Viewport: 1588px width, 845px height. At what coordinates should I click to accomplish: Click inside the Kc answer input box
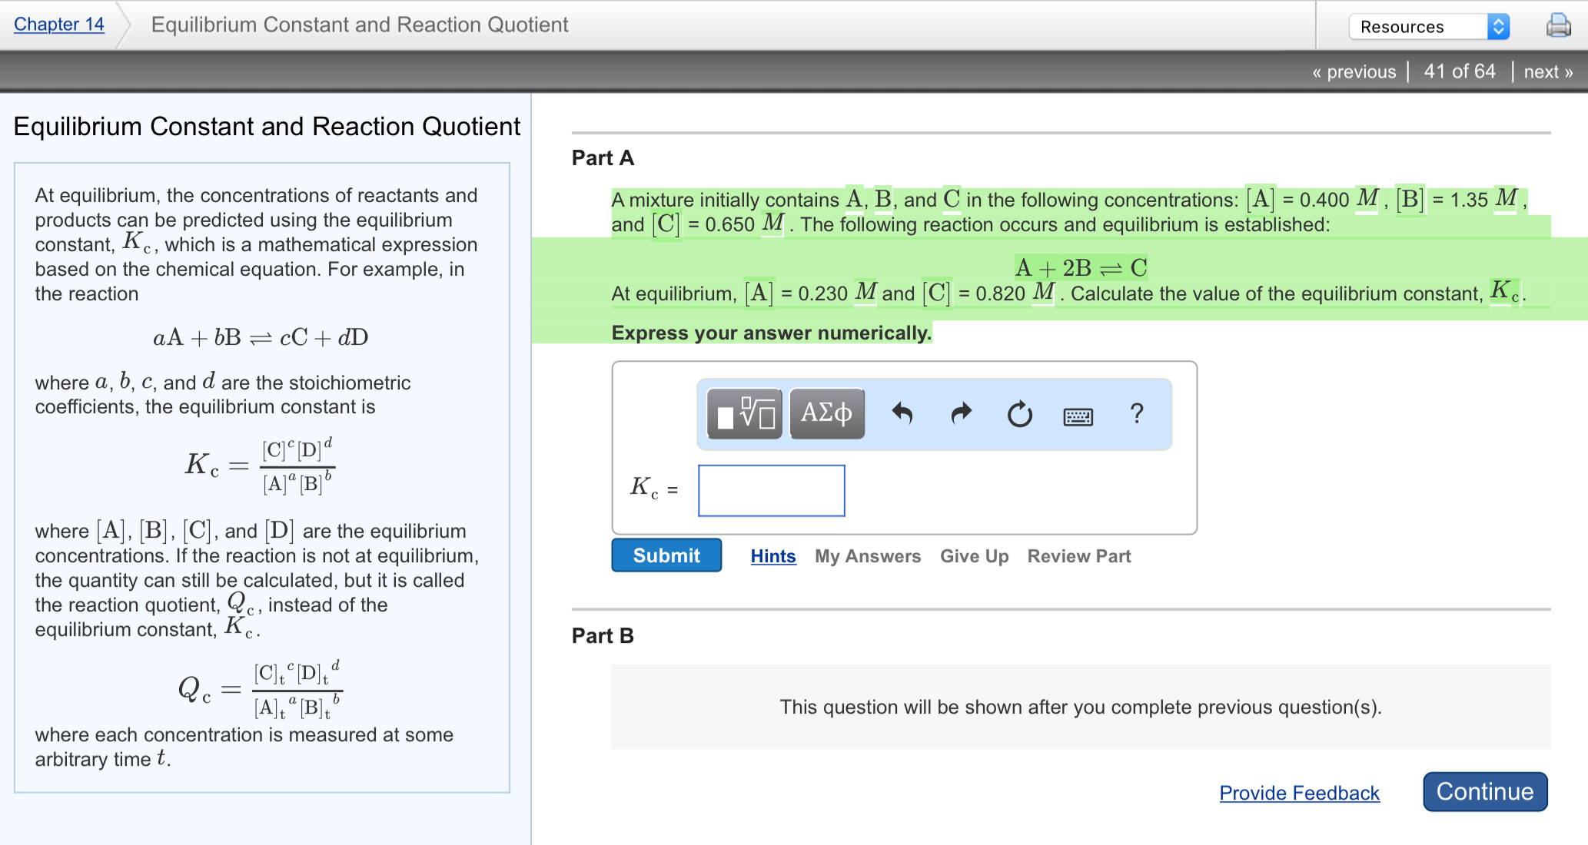pos(770,490)
